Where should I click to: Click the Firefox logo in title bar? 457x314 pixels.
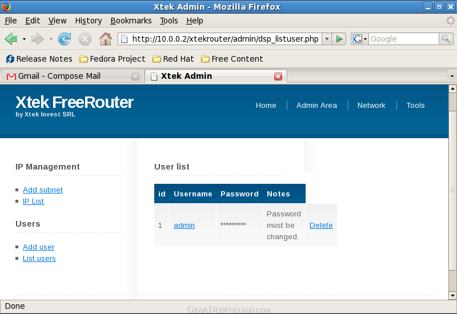6,6
